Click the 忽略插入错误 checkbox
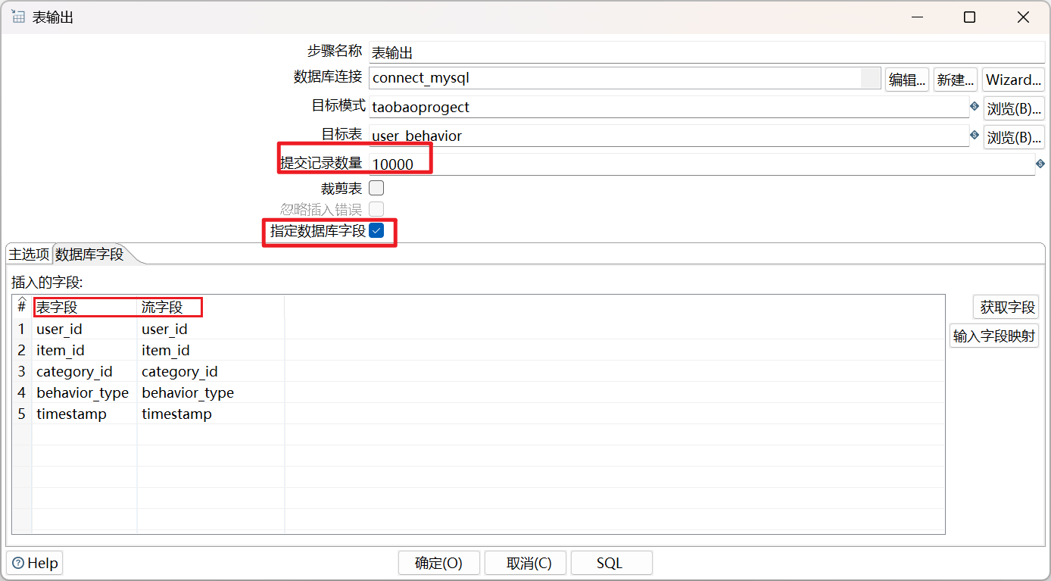The image size is (1051, 581). [x=376, y=209]
